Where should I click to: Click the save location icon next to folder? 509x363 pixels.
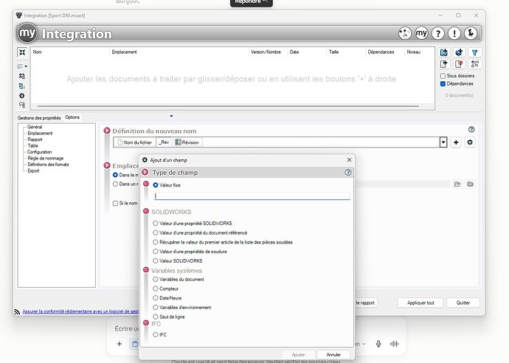pos(457,184)
